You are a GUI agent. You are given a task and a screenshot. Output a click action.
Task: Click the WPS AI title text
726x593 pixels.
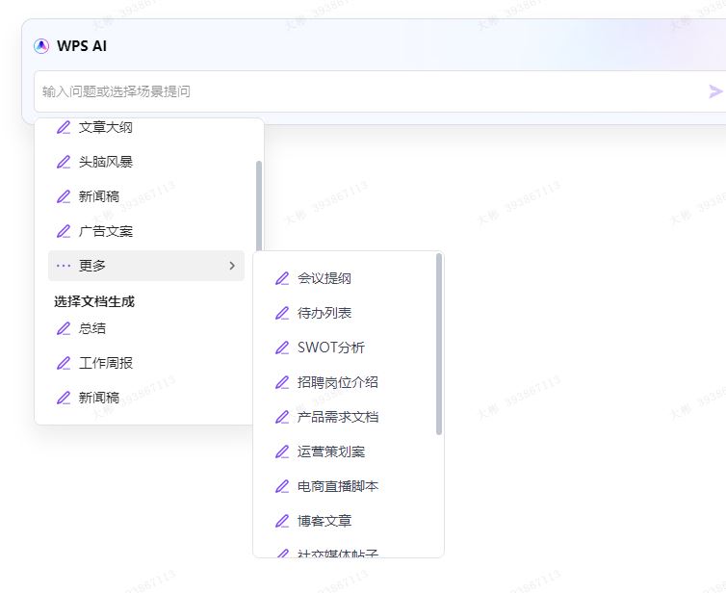[82, 46]
